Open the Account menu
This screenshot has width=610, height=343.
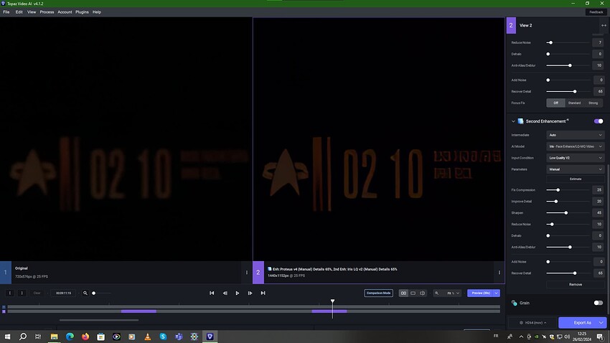point(65,12)
